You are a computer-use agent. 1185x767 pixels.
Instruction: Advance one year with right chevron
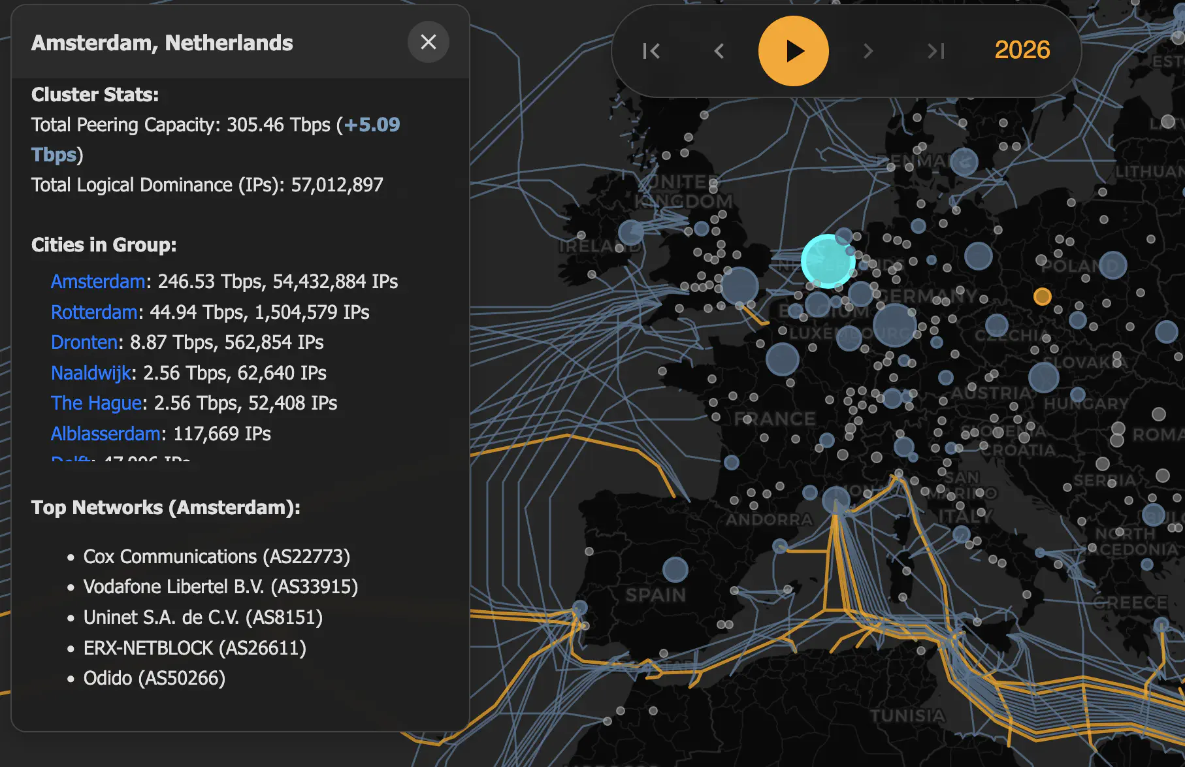coord(868,51)
